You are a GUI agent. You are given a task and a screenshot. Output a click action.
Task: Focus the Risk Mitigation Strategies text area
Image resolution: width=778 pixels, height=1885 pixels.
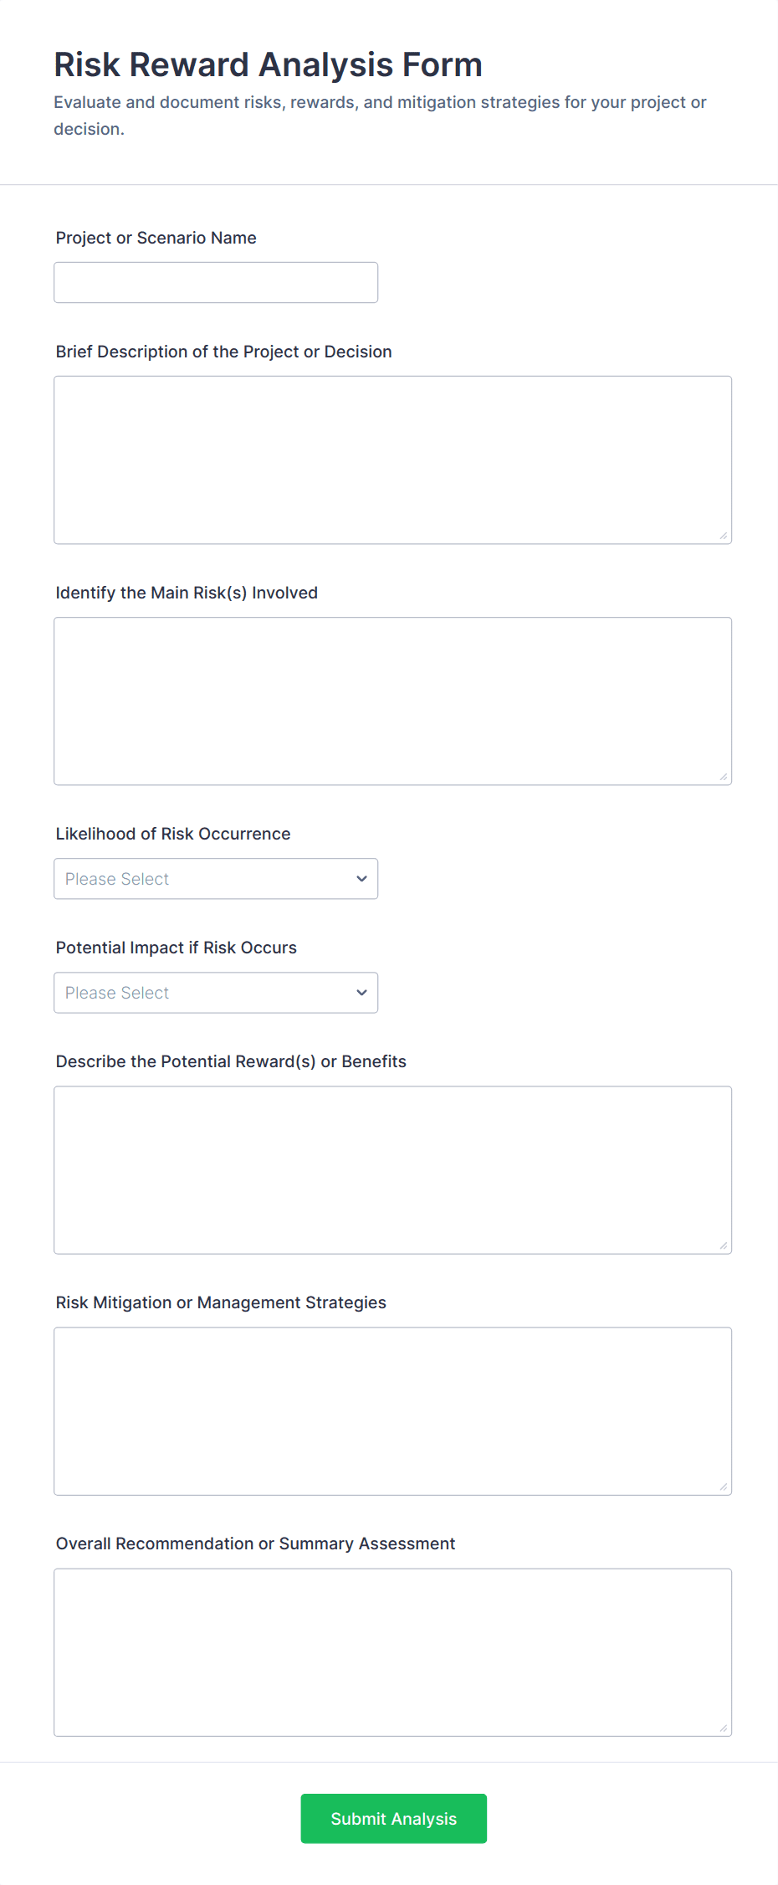(392, 1410)
